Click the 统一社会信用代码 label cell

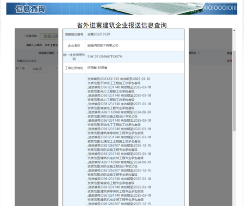pyautogui.click(x=74, y=57)
